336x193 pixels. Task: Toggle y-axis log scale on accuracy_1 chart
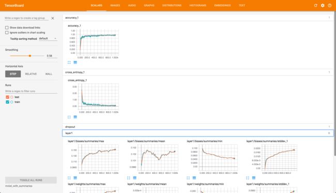[75, 63]
